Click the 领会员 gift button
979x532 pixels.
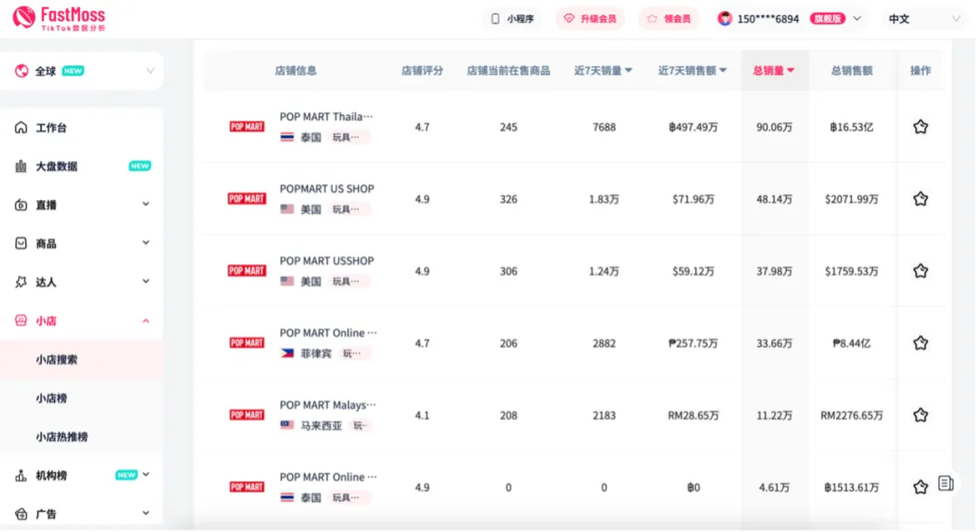pyautogui.click(x=669, y=19)
